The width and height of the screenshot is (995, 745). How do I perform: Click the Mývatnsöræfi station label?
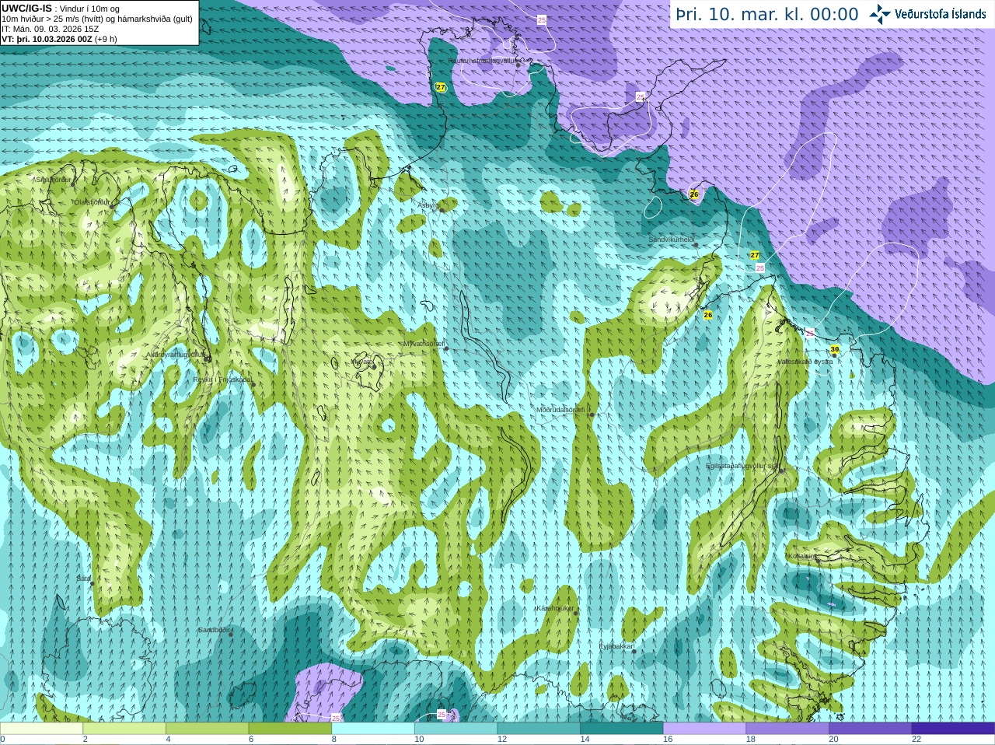click(424, 343)
